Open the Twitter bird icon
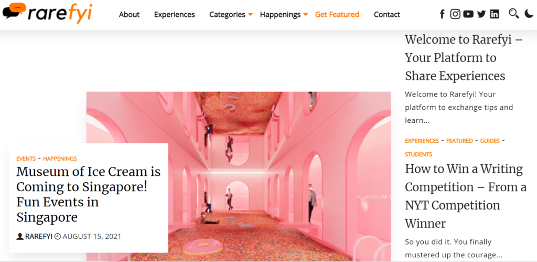 (x=481, y=14)
